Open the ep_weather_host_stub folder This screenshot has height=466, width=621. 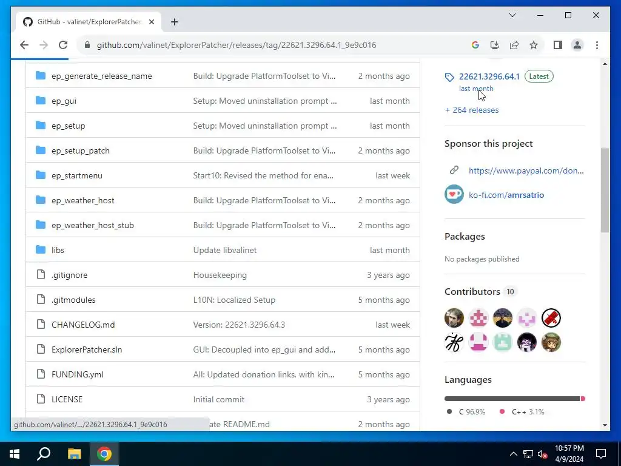93,226
